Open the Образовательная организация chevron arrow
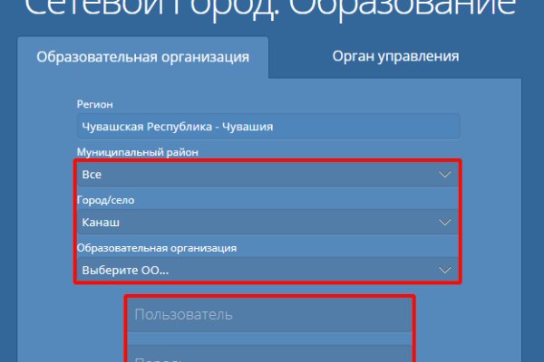This screenshot has height=362, width=544. pos(444,270)
